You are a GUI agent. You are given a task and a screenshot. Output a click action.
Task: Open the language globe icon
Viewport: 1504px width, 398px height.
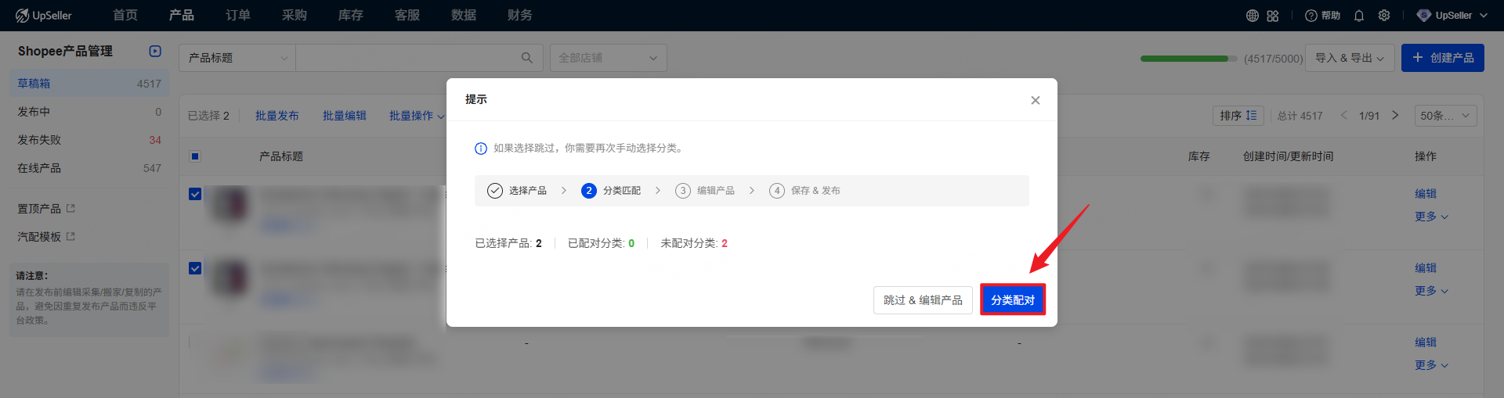click(x=1253, y=16)
